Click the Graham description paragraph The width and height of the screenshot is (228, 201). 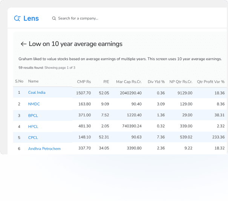pyautogui.click(x=120, y=59)
